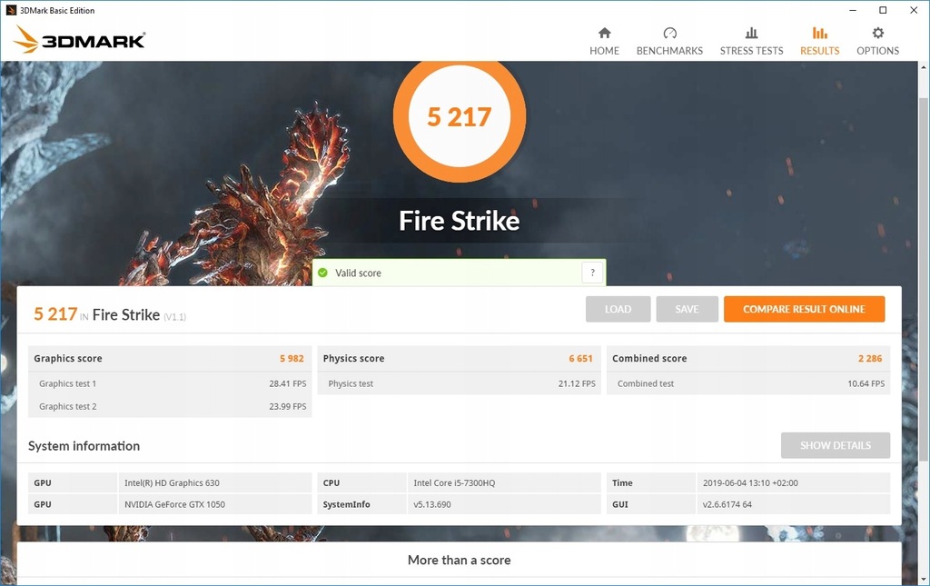The image size is (930, 586).
Task: Click the vertical scrollbar thumb
Action: coord(924,279)
